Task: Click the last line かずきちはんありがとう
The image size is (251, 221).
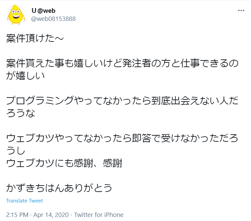Action: [x=59, y=187]
